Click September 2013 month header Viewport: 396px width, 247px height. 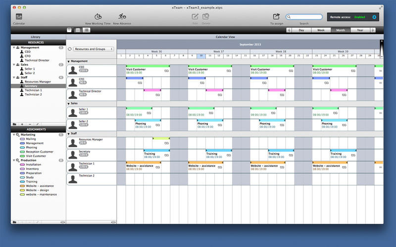pyautogui.click(x=250, y=44)
